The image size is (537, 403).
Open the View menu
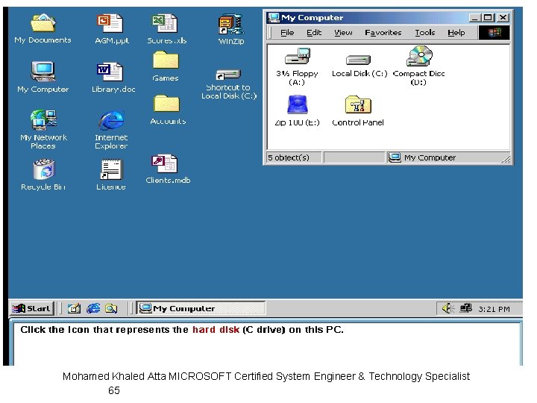click(343, 33)
